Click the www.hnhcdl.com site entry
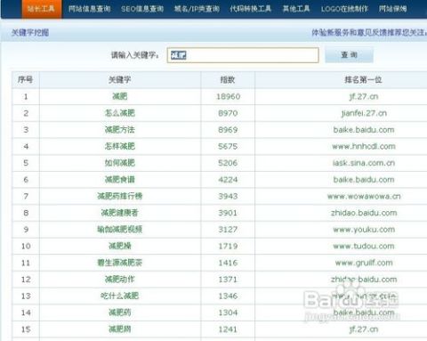427x341 pixels. (364, 146)
